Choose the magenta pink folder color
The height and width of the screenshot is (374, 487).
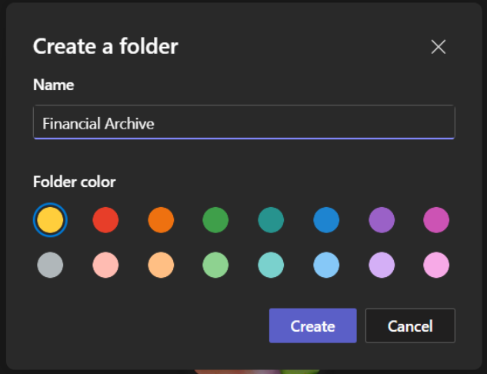(436, 221)
